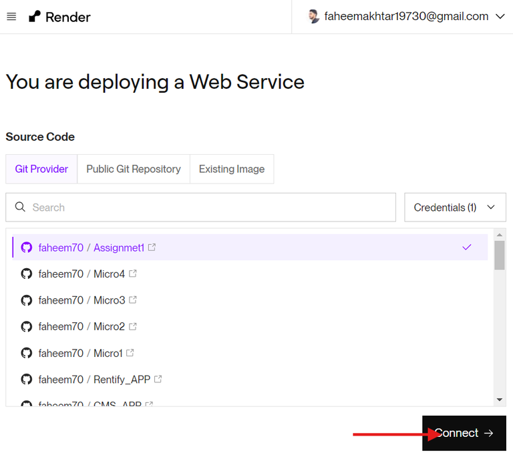
Task: Click the scrollbar up arrow
Action: click(499, 235)
